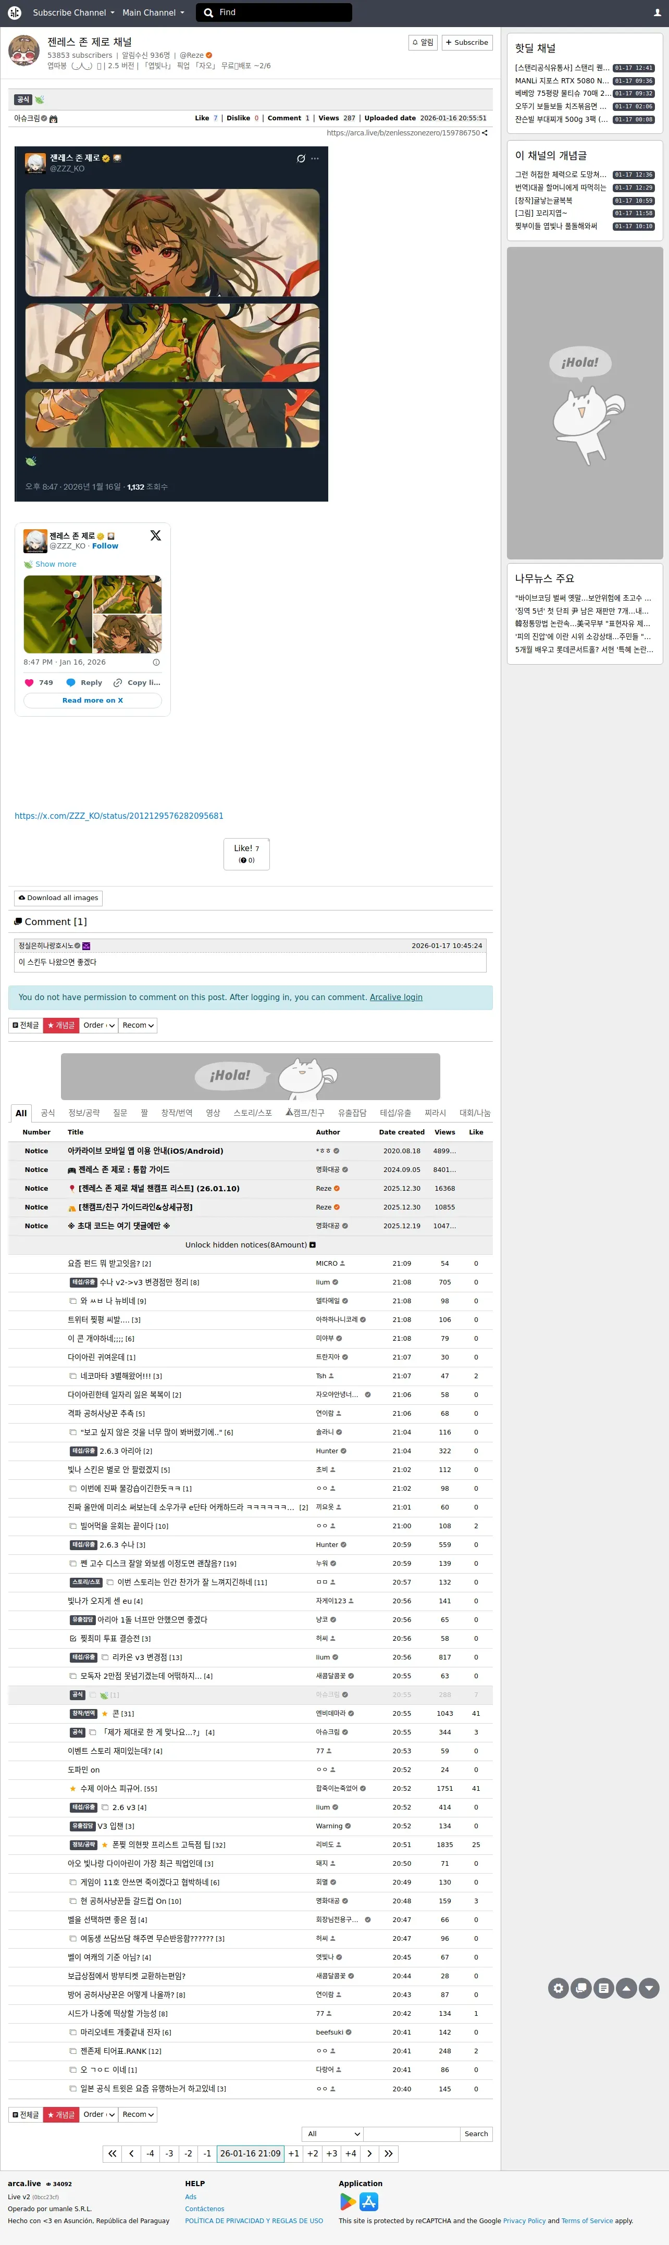Screen dimensions: 669x2245
Task: Open Privacy Policy link in footer
Action: [x=523, y=2221]
